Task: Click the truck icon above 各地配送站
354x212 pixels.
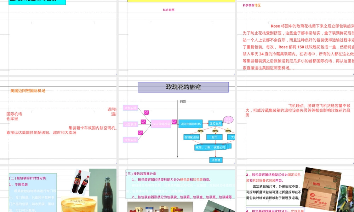Action: click(200, 130)
